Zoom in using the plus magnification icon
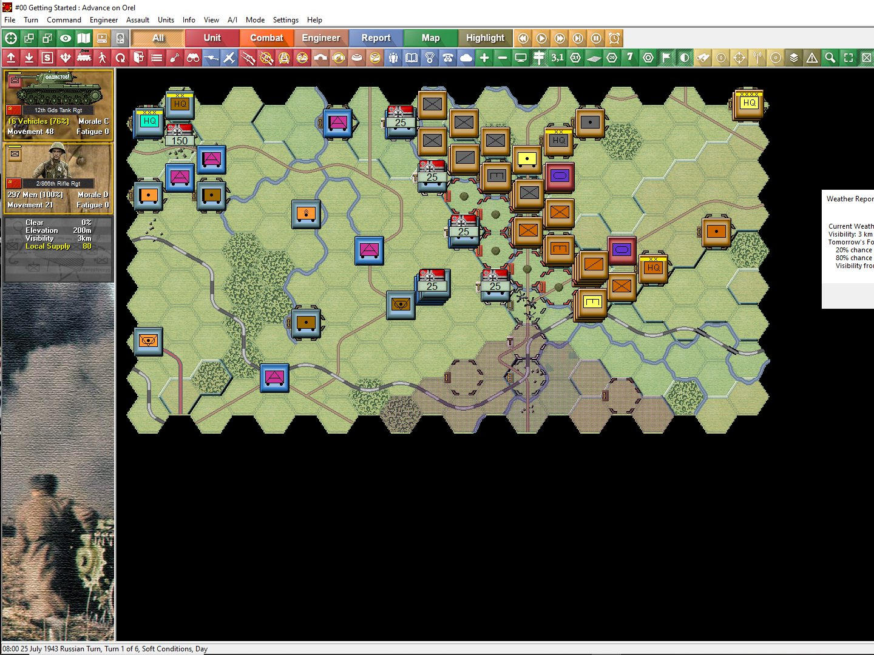Screen dimensions: 874x655 (484, 58)
